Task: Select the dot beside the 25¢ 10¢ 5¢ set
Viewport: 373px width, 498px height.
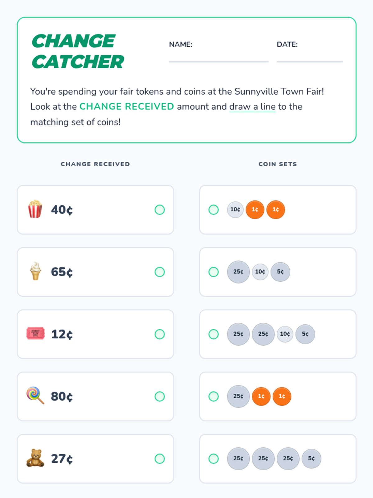Action: [214, 272]
